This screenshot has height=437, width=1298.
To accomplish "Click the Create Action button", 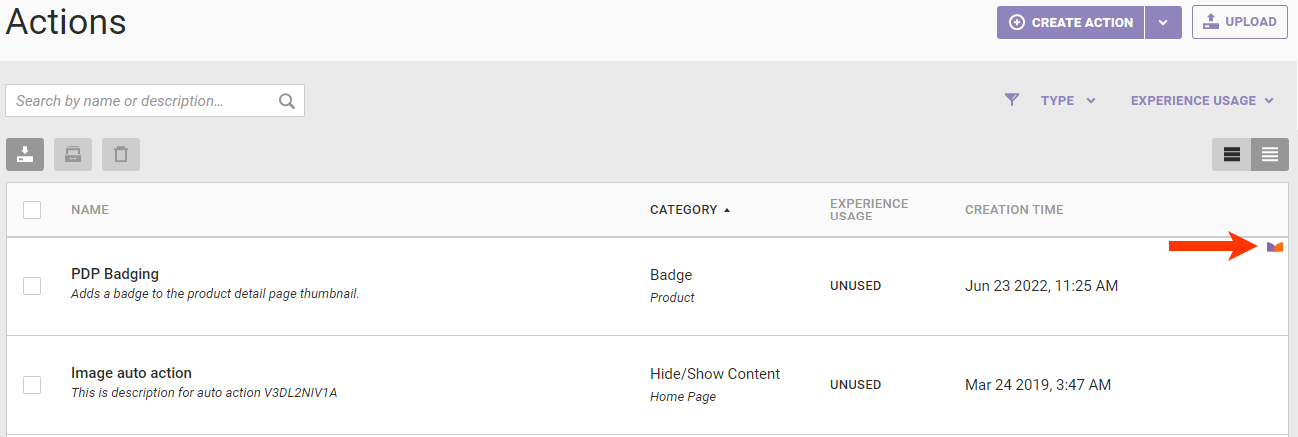I will coord(1071,22).
